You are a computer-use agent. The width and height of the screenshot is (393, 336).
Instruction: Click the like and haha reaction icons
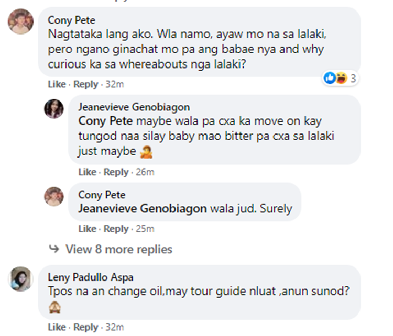pos(336,79)
